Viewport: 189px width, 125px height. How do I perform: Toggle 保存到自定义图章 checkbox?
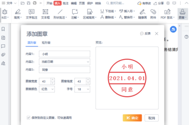[28, 117]
